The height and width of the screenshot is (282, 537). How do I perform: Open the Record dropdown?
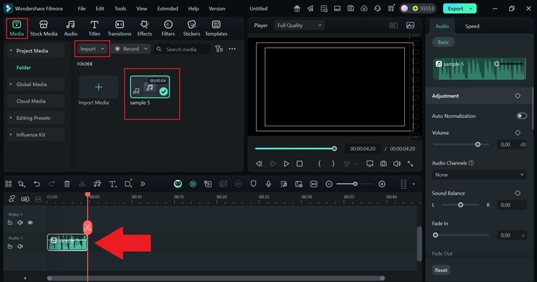point(131,49)
